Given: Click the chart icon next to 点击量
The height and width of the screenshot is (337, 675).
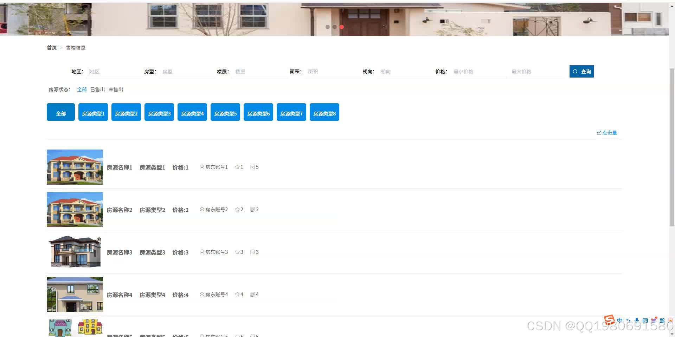Looking at the screenshot, I should tap(599, 132).
